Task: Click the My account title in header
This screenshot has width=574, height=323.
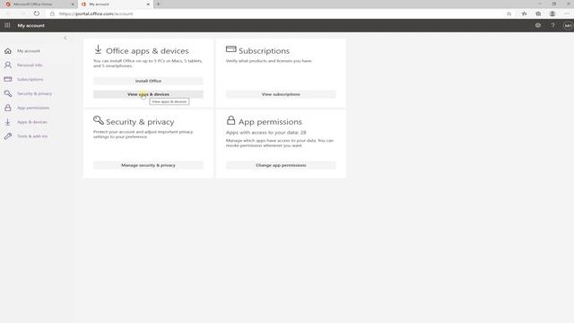Action: click(x=31, y=26)
